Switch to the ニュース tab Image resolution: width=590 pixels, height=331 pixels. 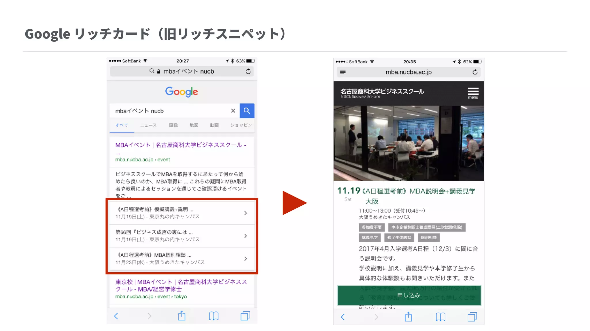pos(148,125)
